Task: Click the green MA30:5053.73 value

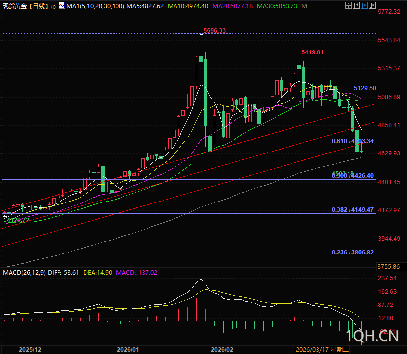Action: pos(277,6)
